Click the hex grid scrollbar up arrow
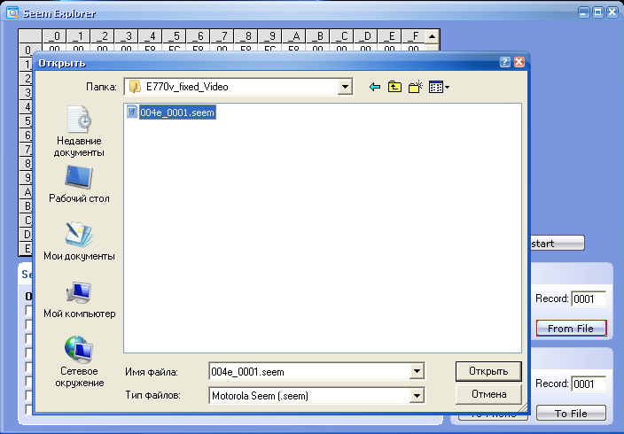The height and width of the screenshot is (434, 624). tap(431, 37)
